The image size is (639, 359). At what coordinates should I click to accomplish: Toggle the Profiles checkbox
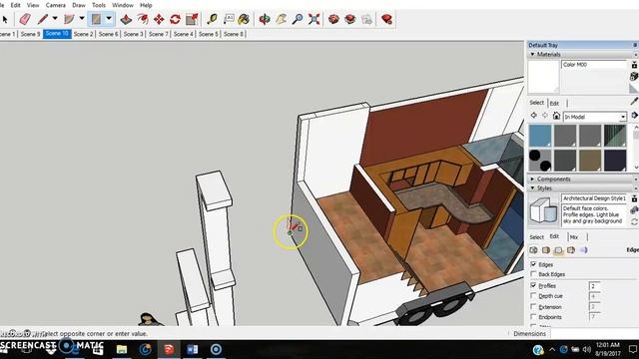pos(533,285)
